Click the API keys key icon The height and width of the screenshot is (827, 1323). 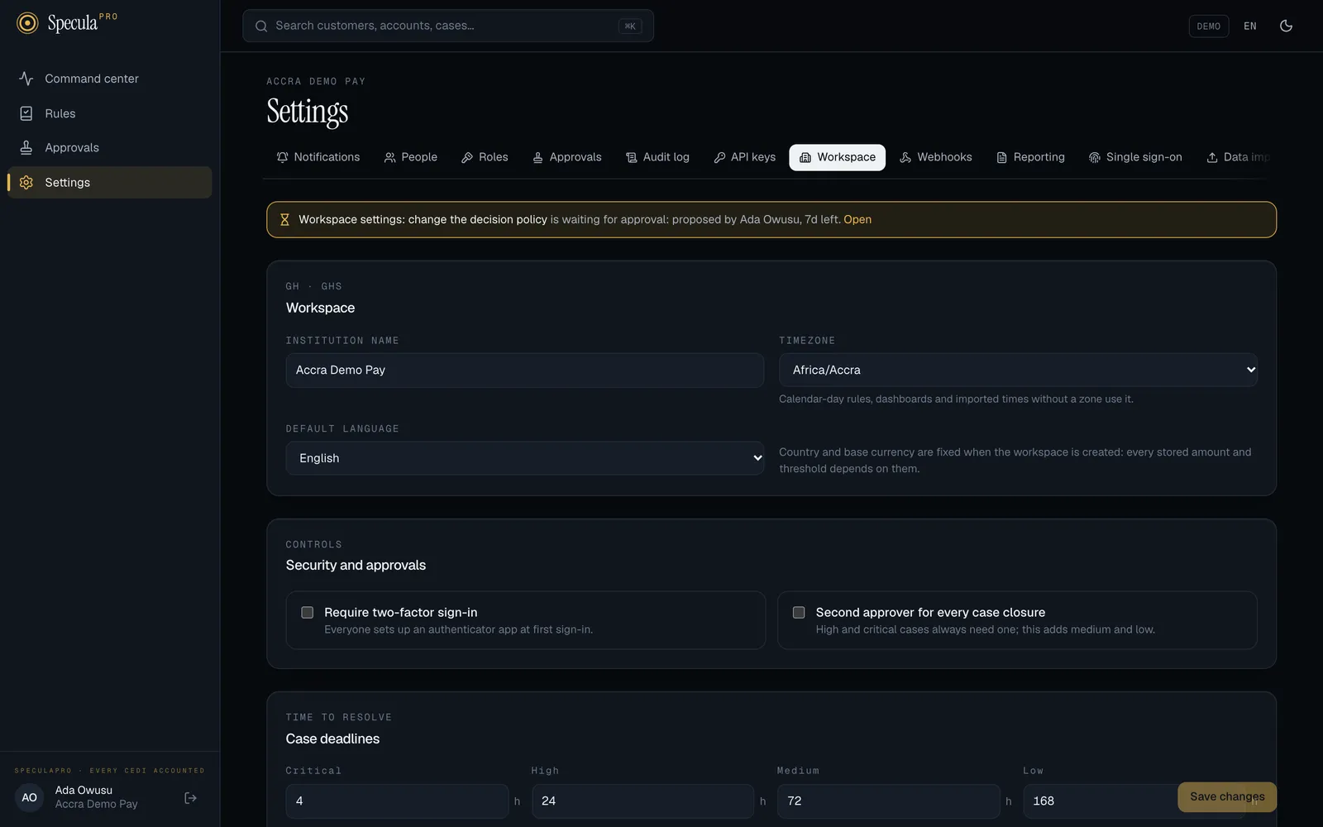719,157
